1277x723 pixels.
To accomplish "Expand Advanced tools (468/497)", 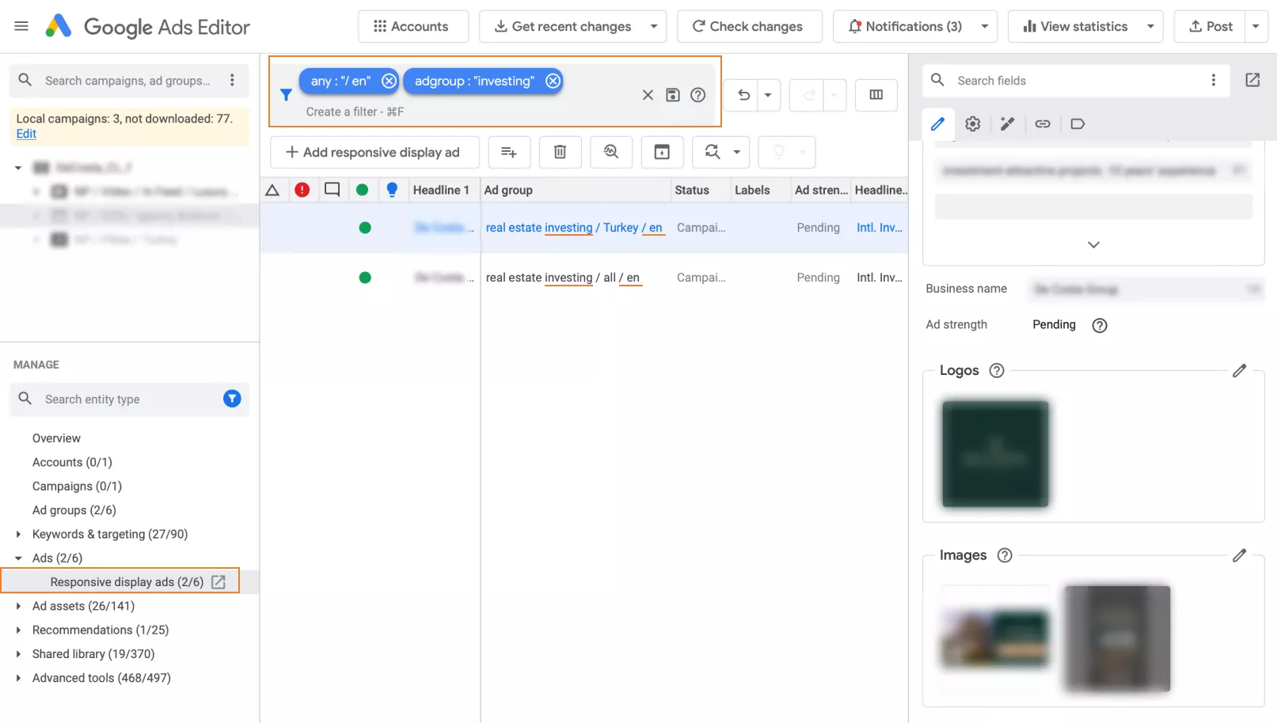I will (18, 678).
